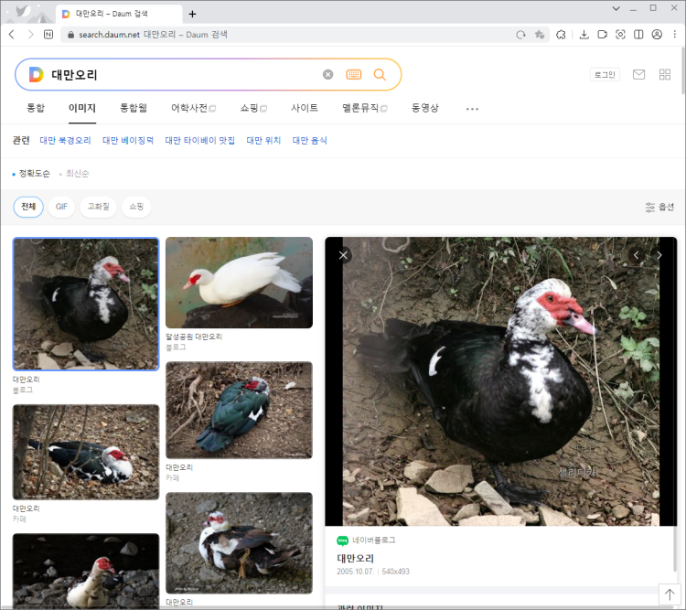The height and width of the screenshot is (610, 686).
Task: Open the 쇼핑 tab
Action: 253,108
